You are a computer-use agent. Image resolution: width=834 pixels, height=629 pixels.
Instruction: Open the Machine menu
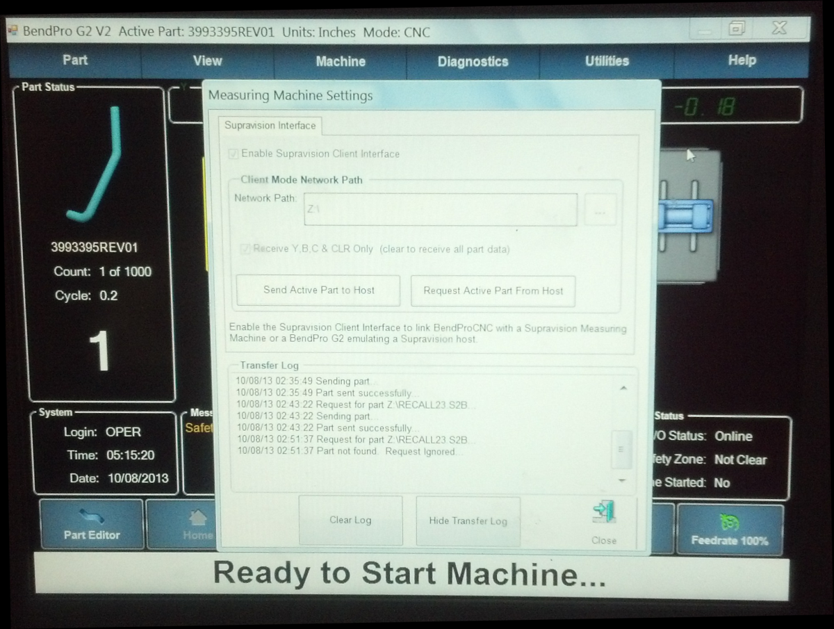tap(340, 61)
